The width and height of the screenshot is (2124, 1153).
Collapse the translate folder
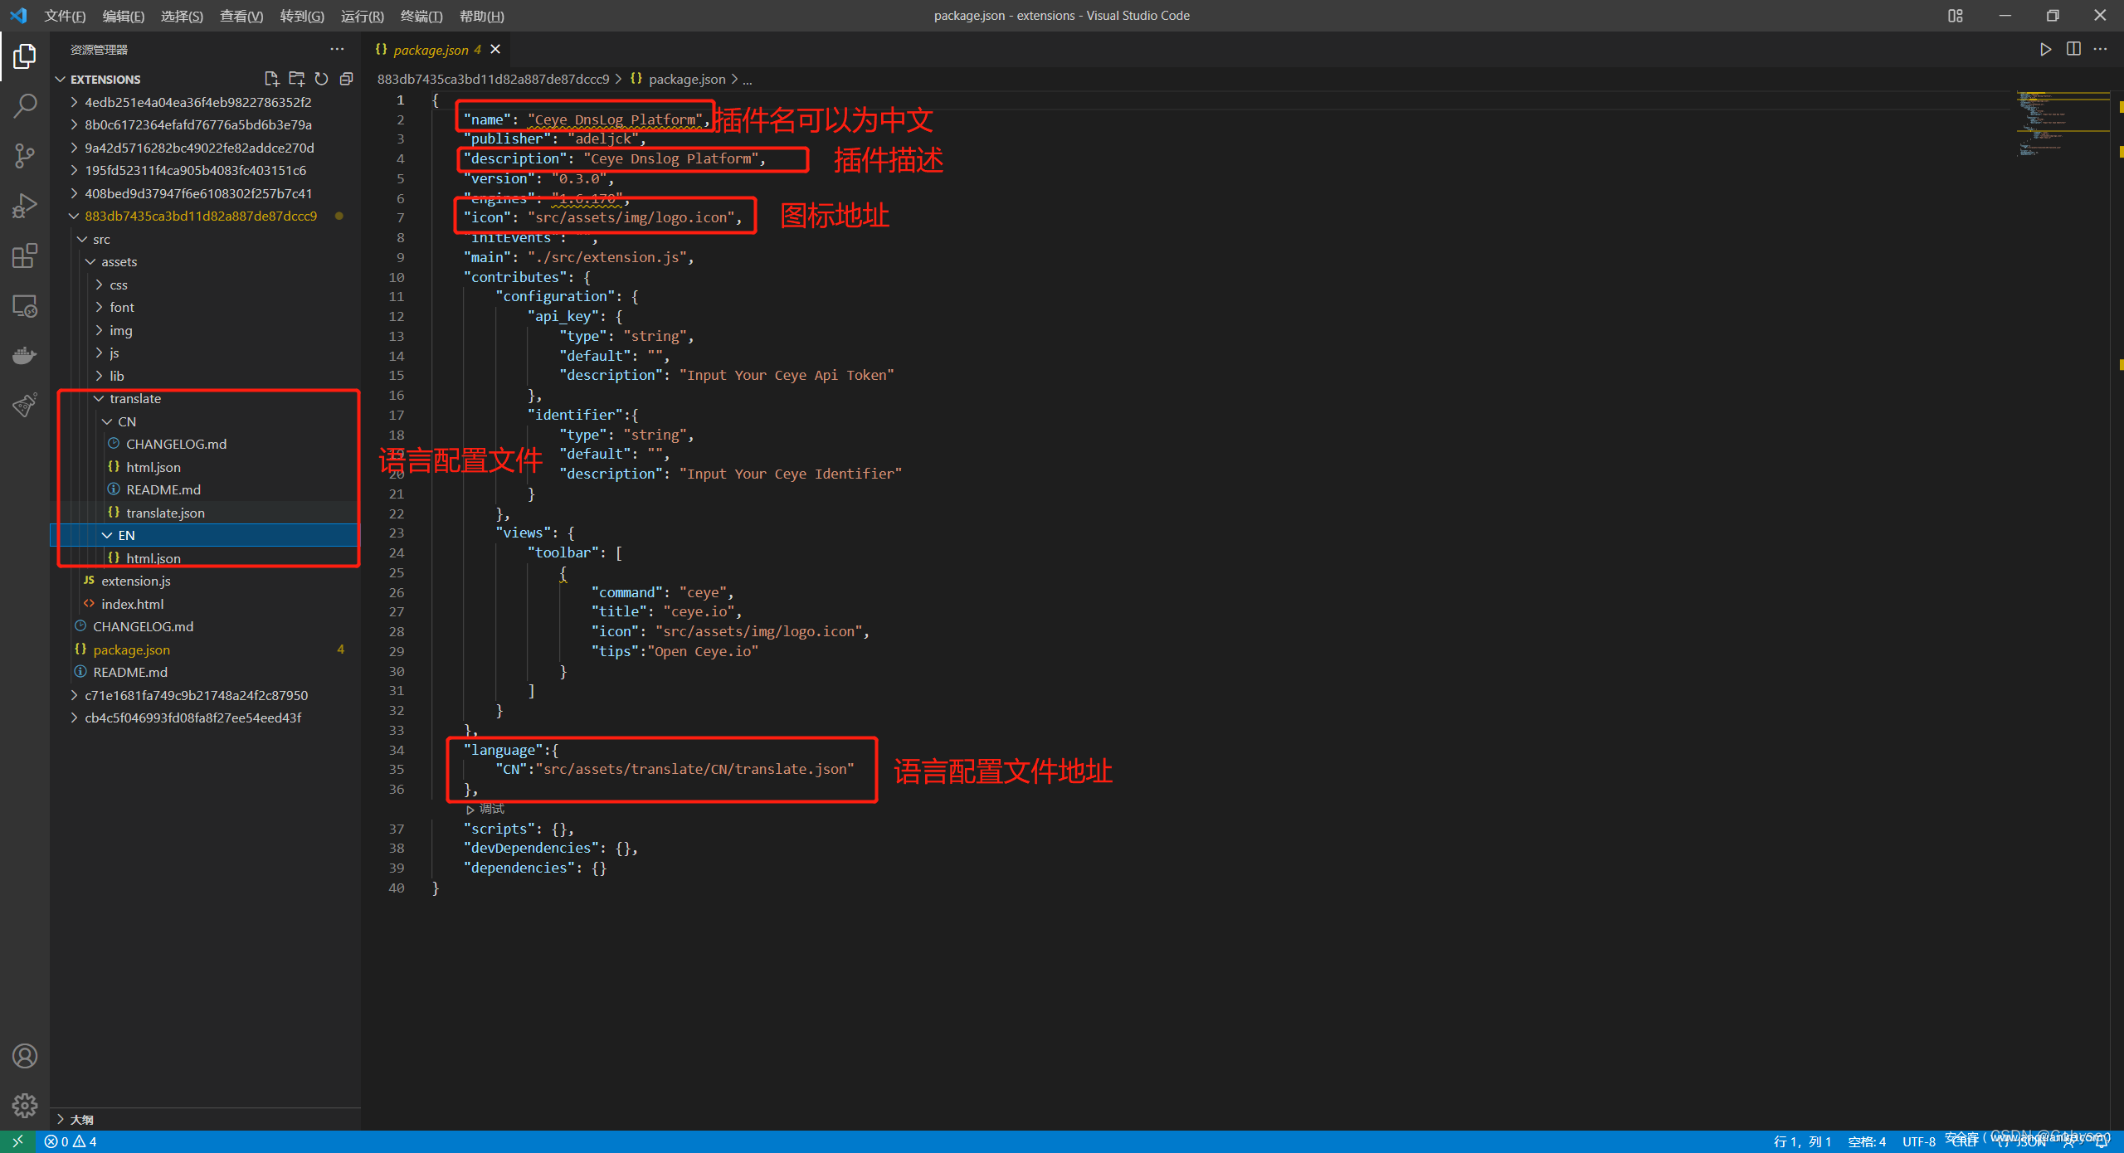click(135, 399)
